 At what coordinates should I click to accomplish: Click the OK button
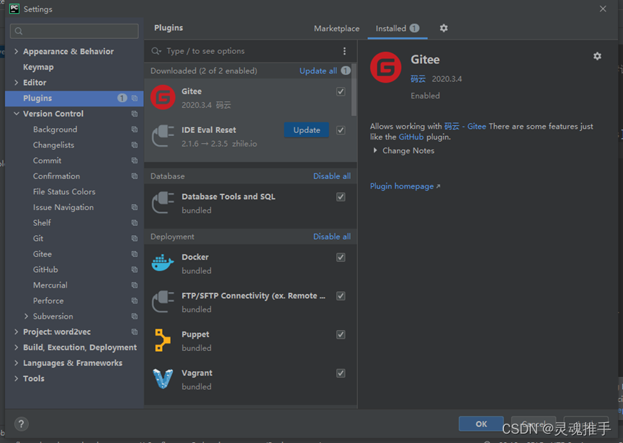click(x=481, y=424)
